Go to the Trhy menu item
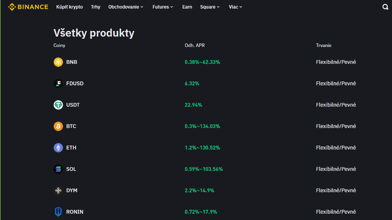Viewport: 392px width, 220px height. 96,7
